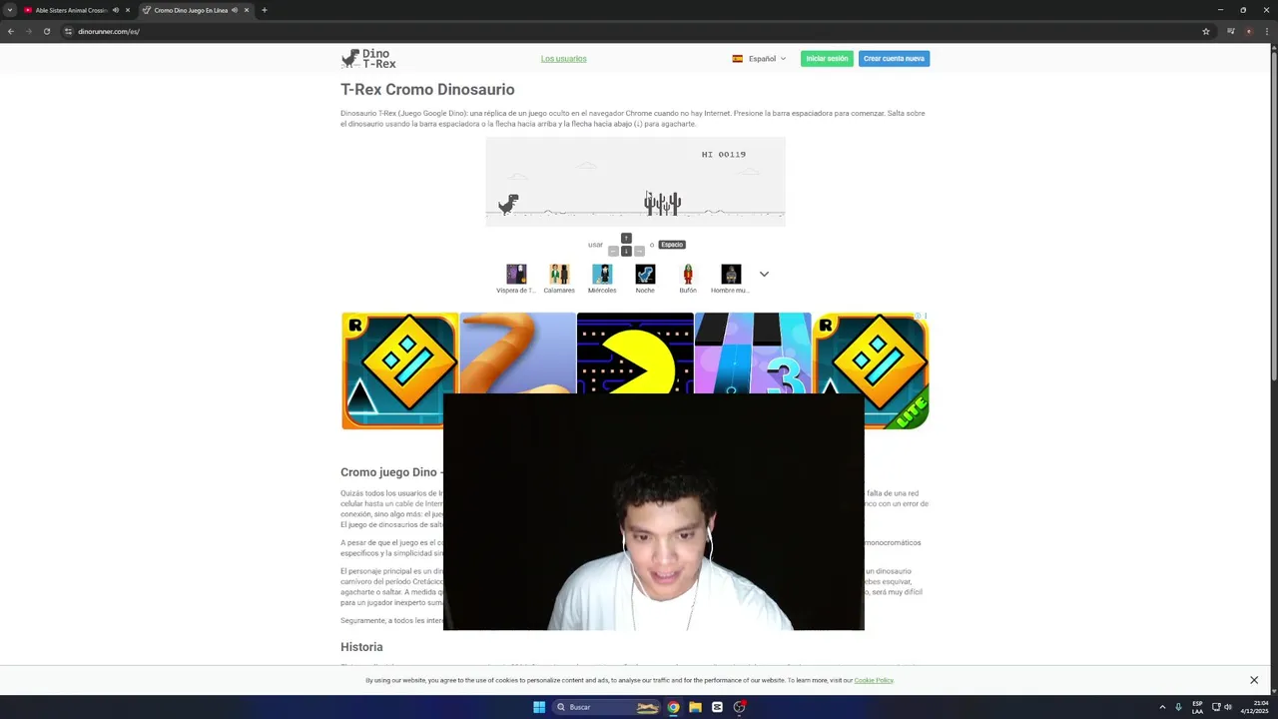Open the OBS Studio taskbar icon
Screen dimensions: 1278x719
point(740,707)
